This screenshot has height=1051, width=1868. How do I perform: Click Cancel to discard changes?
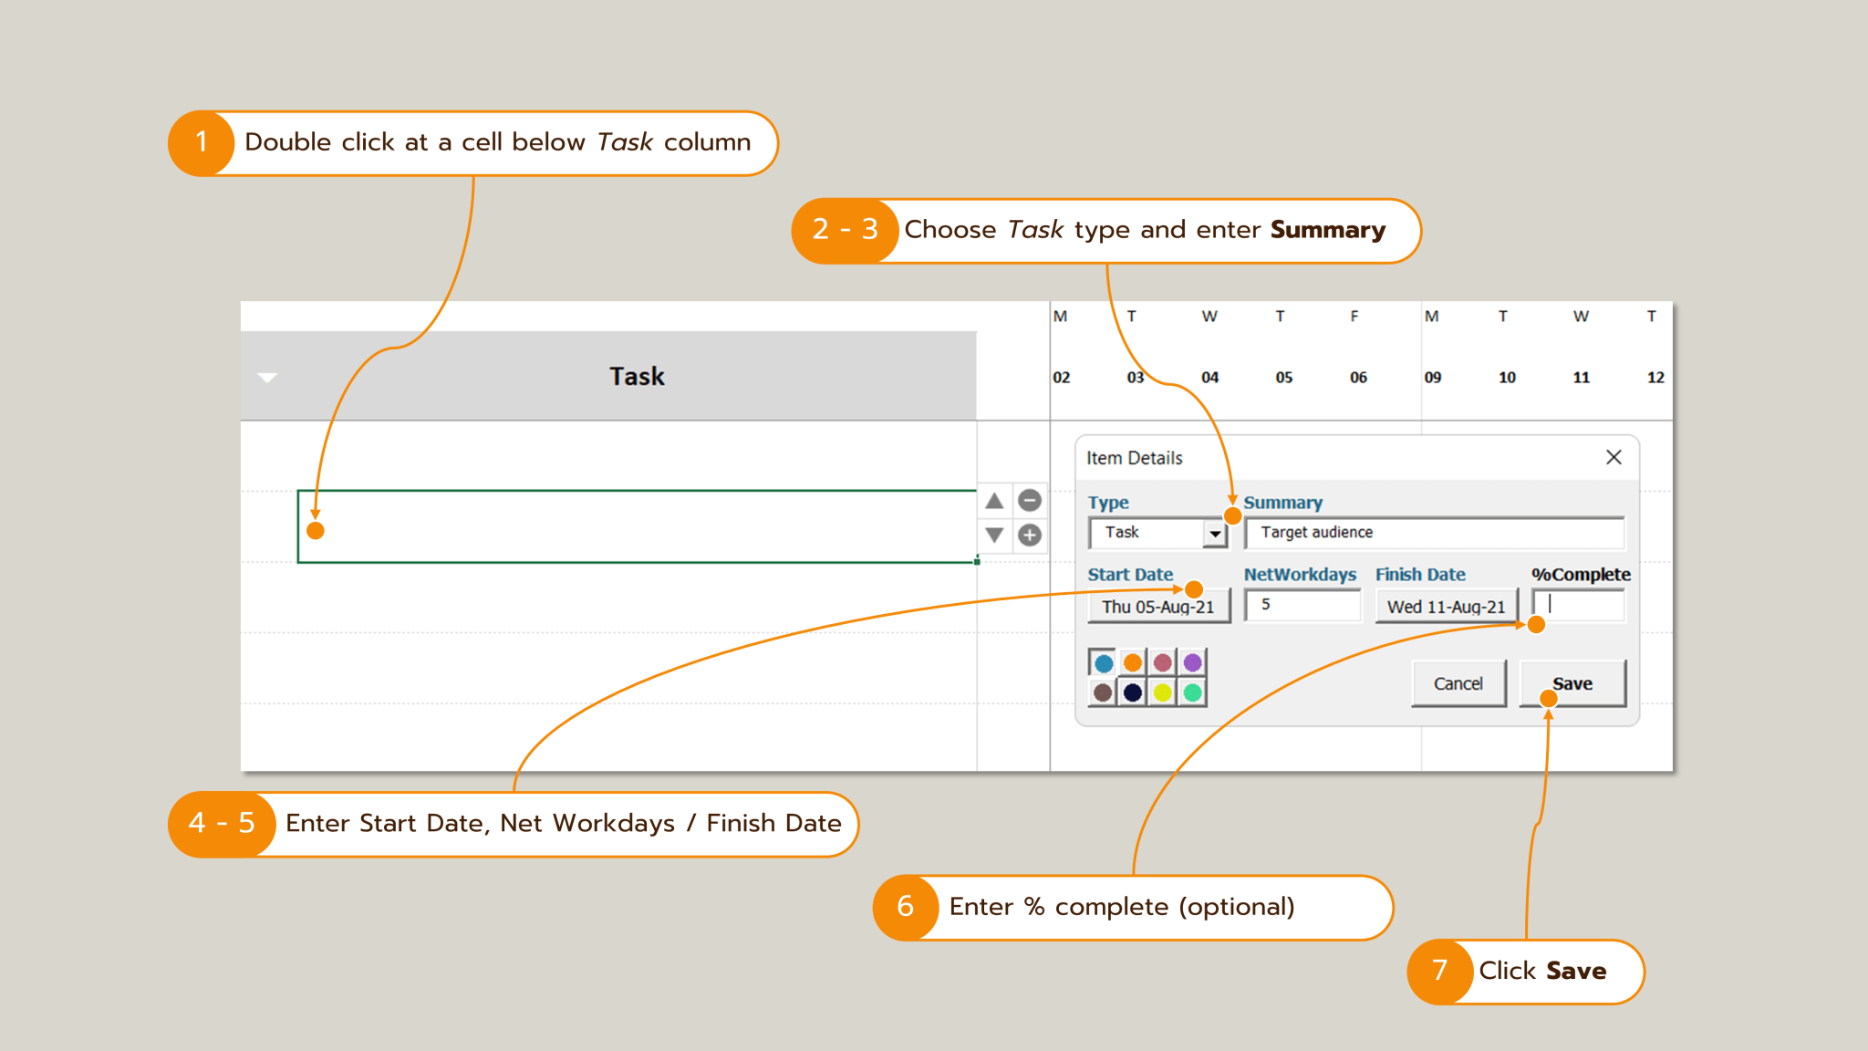coord(1458,682)
